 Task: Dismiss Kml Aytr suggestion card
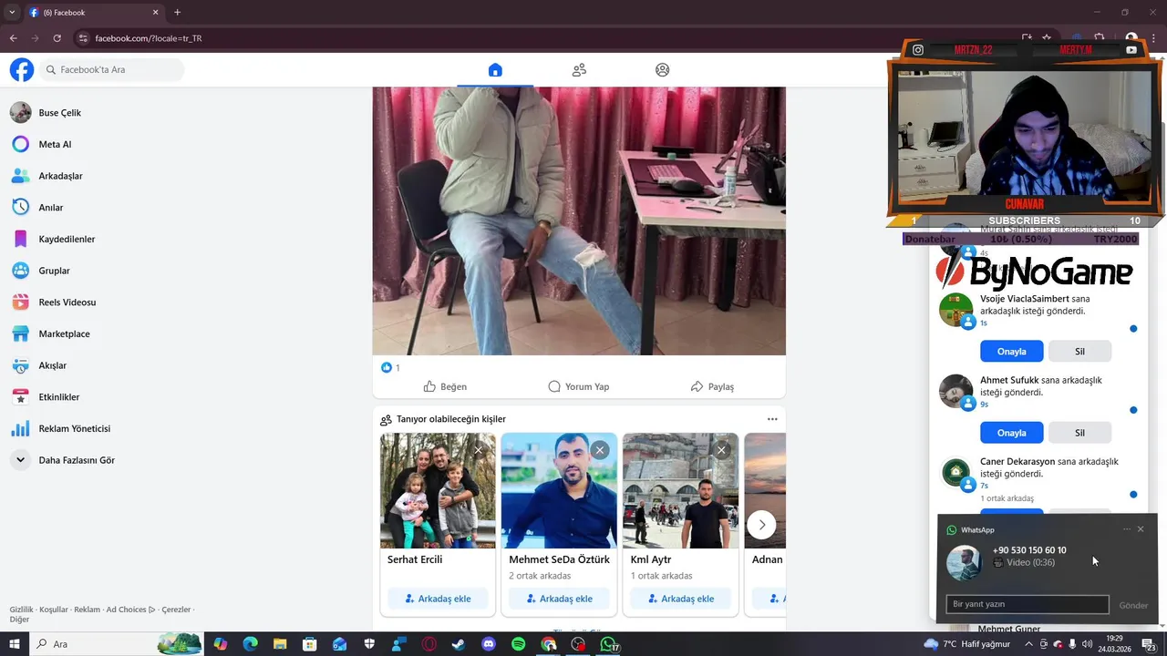(x=721, y=449)
